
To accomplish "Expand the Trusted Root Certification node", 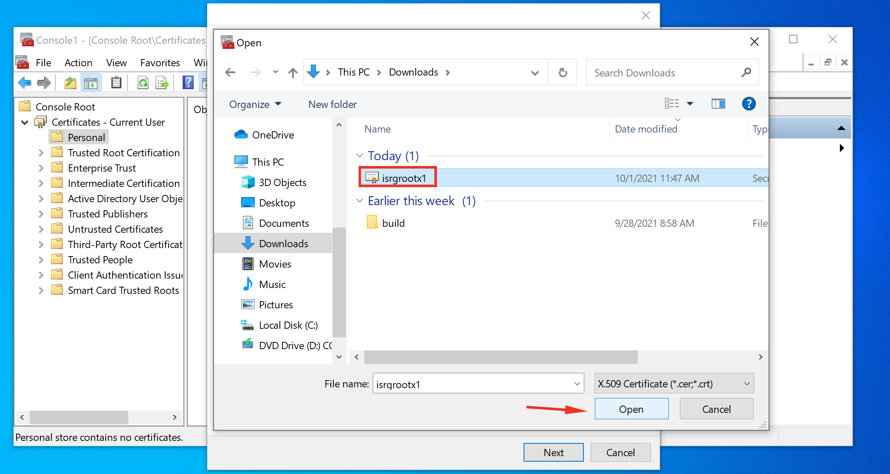I will click(x=41, y=153).
